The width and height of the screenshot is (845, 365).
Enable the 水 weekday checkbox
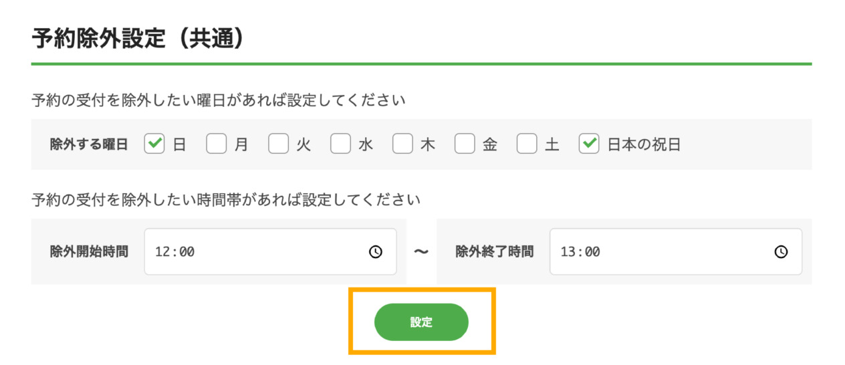(x=340, y=144)
